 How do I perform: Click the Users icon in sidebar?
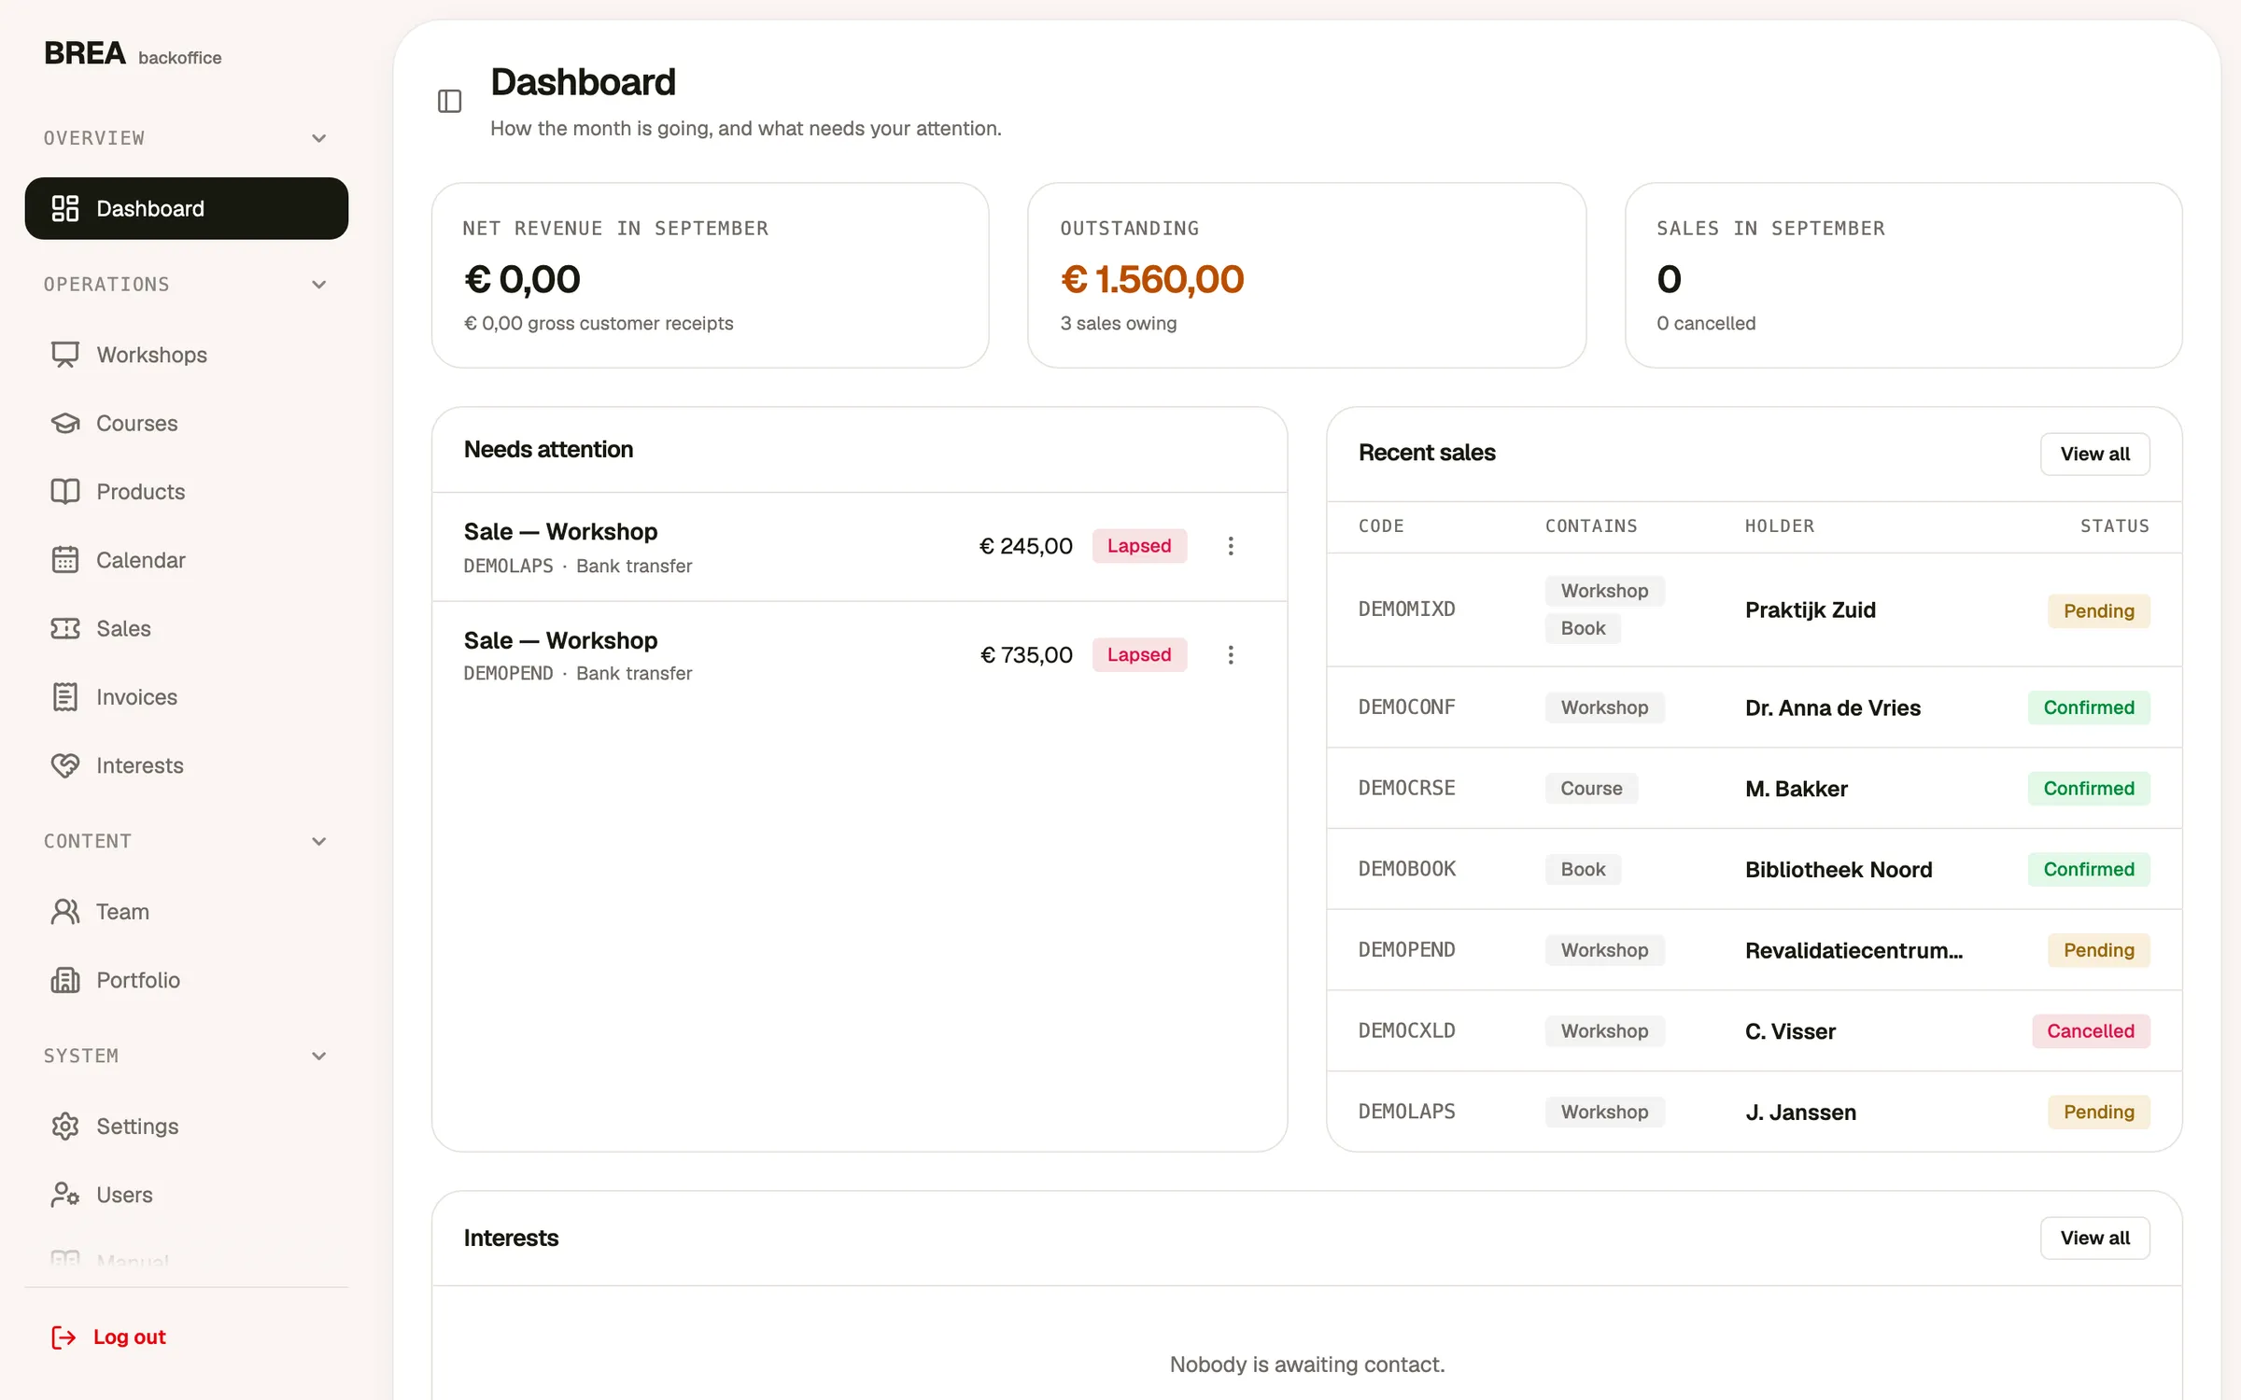click(64, 1195)
